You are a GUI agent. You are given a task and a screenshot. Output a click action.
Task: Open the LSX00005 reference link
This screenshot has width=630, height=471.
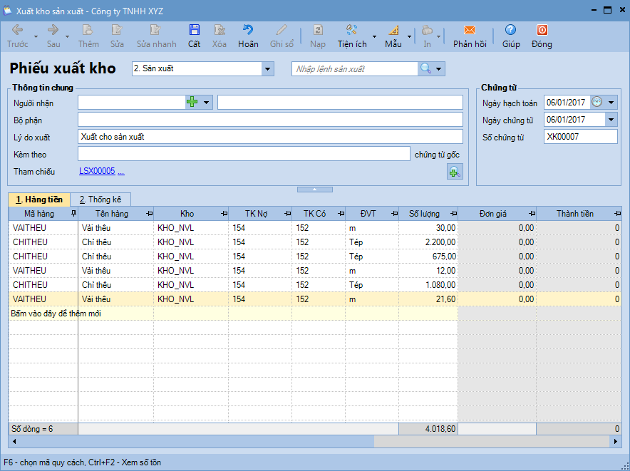97,171
